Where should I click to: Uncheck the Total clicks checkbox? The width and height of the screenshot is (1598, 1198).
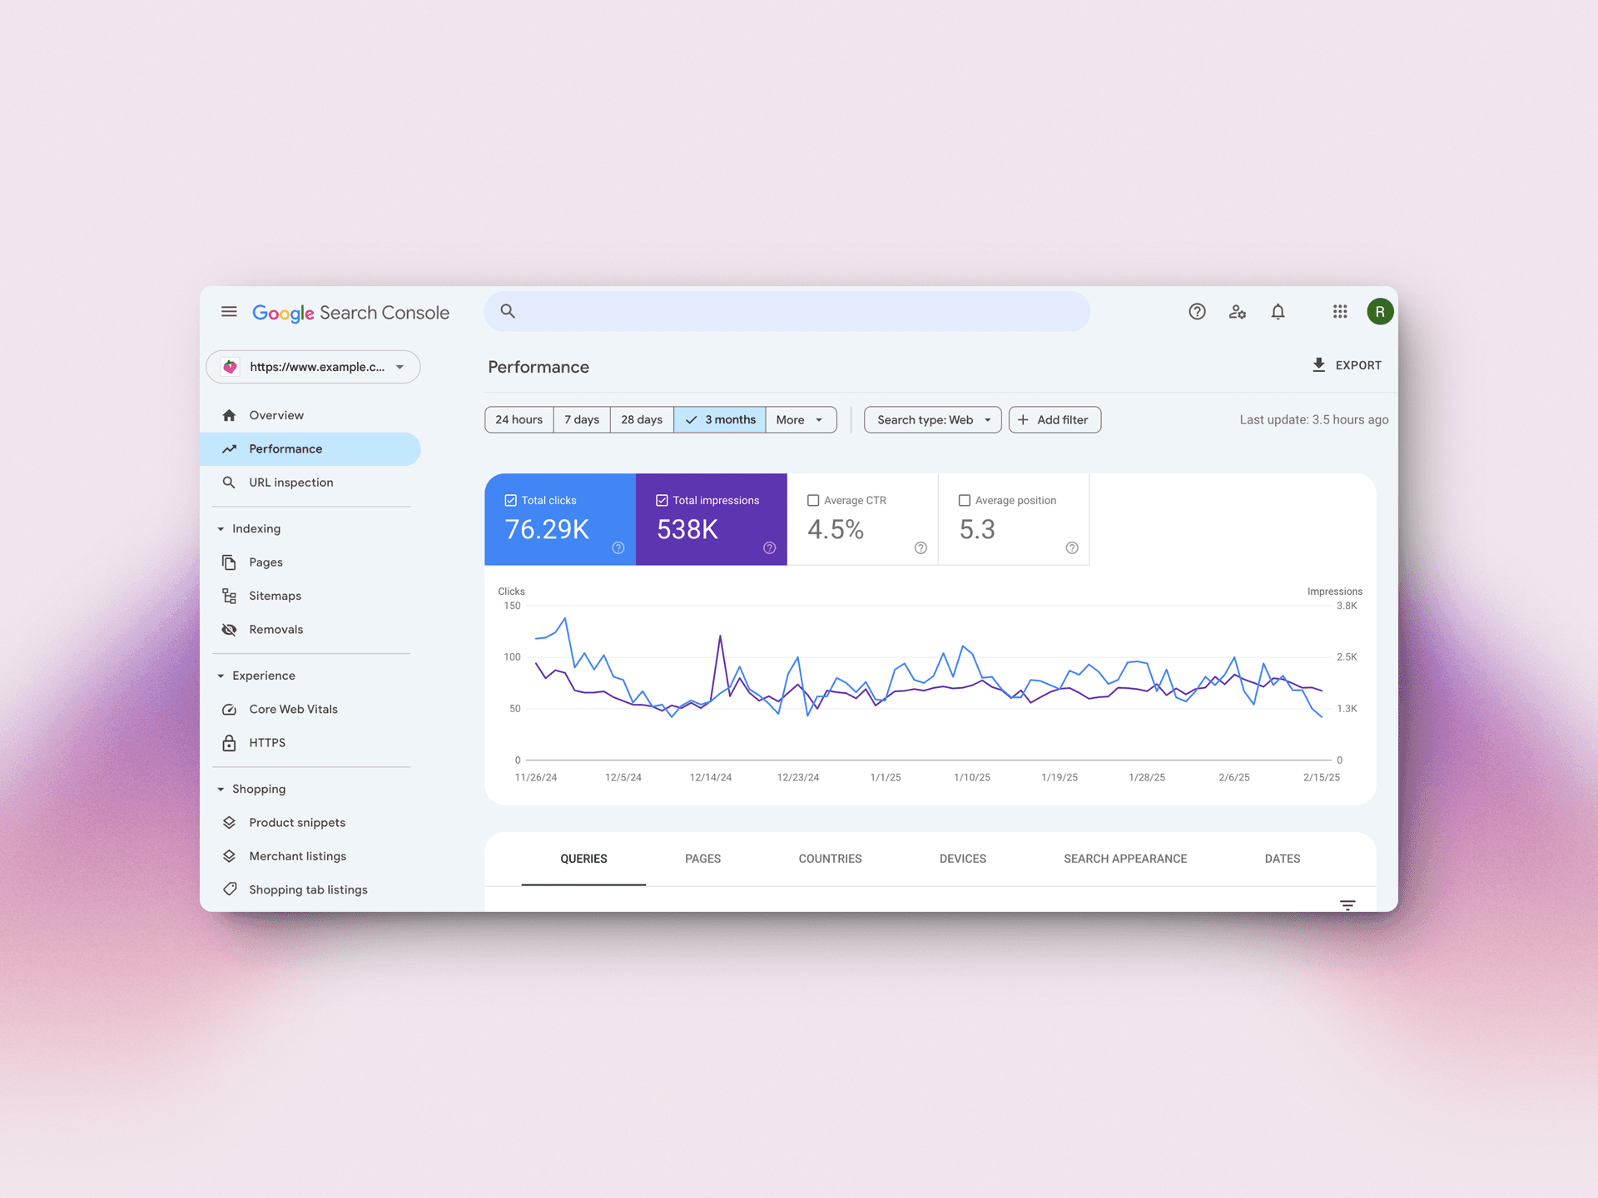click(x=511, y=501)
